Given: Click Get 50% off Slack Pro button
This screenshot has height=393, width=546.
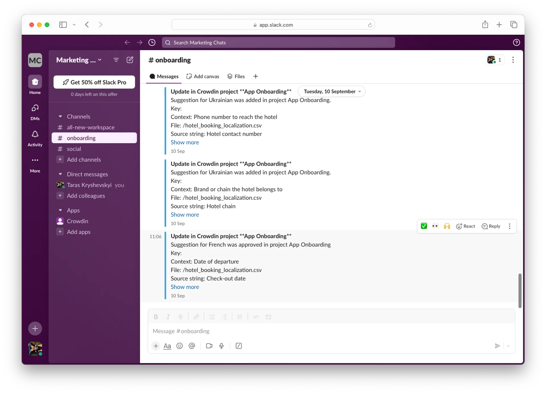Looking at the screenshot, I should coord(94,82).
